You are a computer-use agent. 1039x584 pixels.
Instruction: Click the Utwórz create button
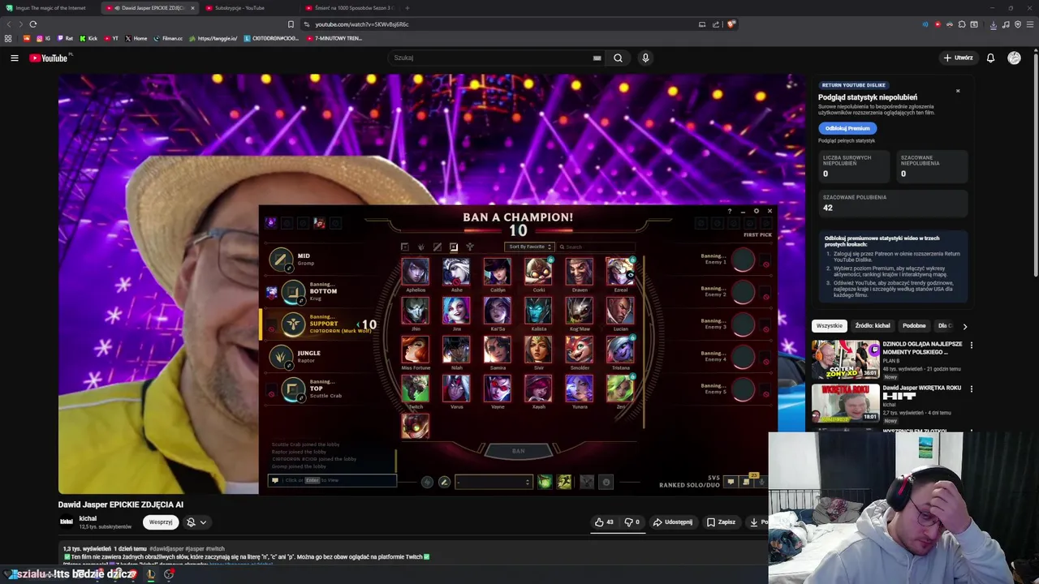(x=958, y=58)
